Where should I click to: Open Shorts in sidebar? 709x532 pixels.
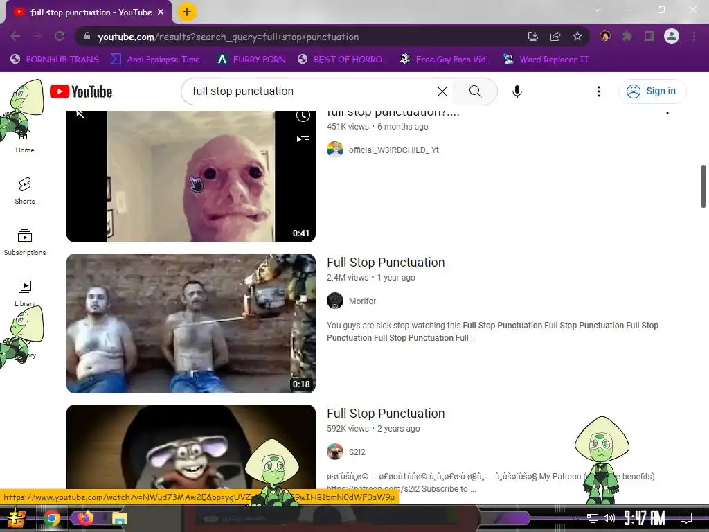(25, 191)
